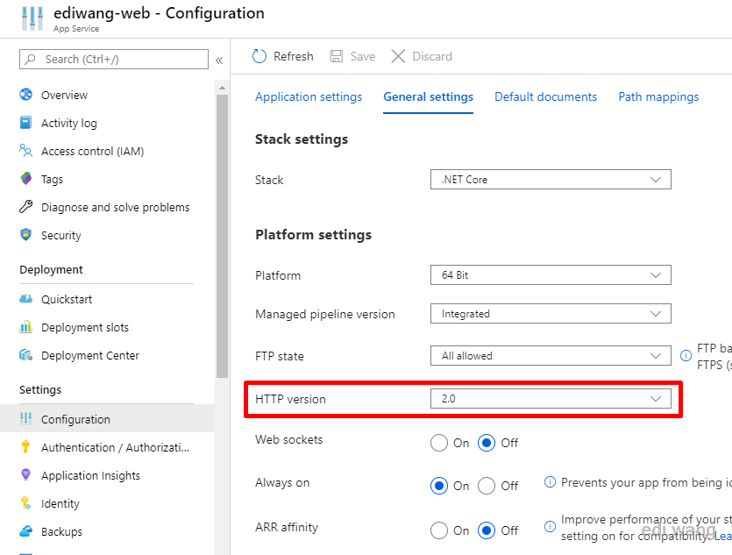Screen dimensions: 732x555
Task: Open the FTP state dropdown
Action: click(551, 356)
